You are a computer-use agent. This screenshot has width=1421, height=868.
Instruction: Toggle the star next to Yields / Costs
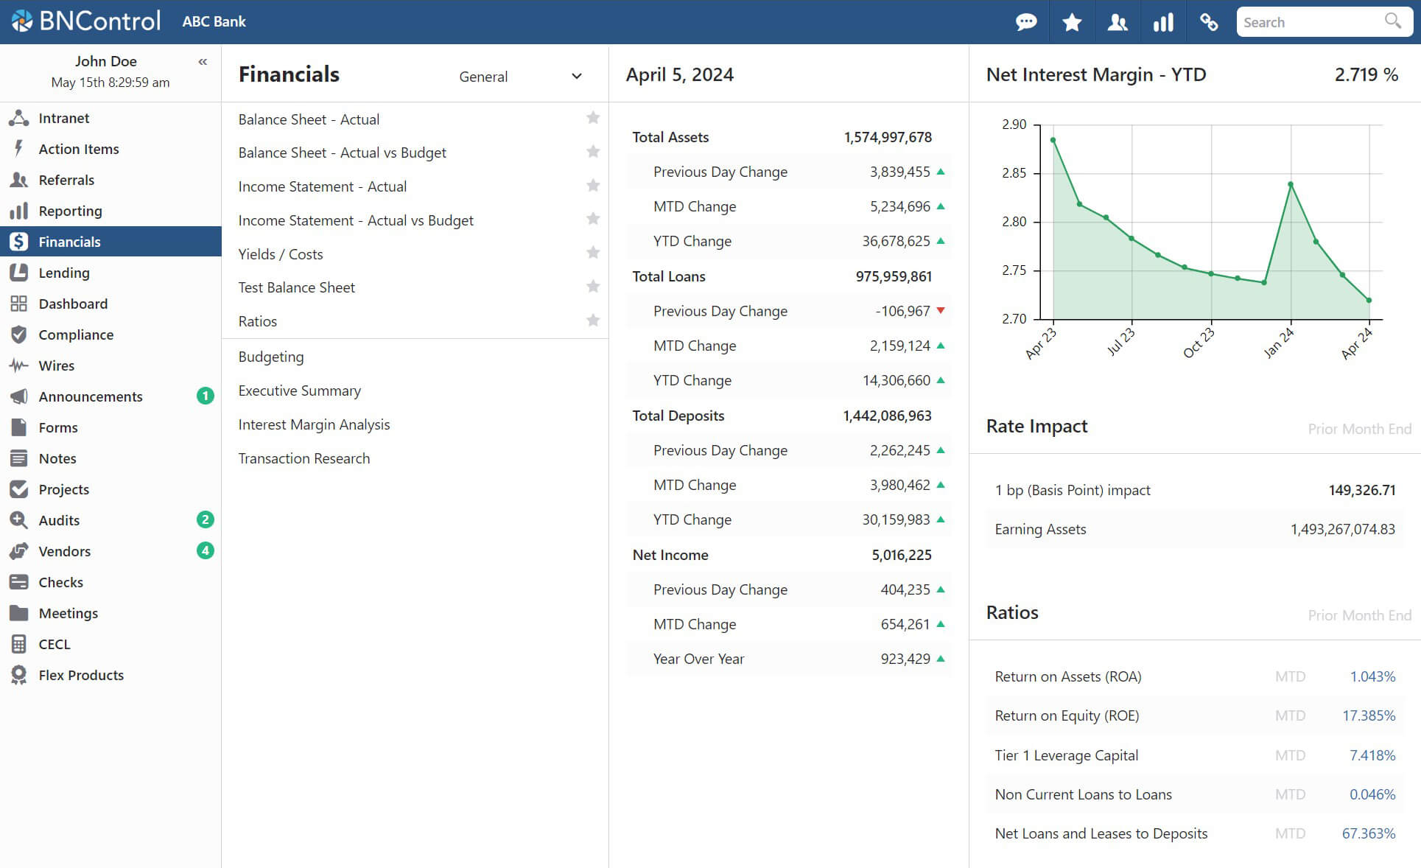pyautogui.click(x=593, y=253)
